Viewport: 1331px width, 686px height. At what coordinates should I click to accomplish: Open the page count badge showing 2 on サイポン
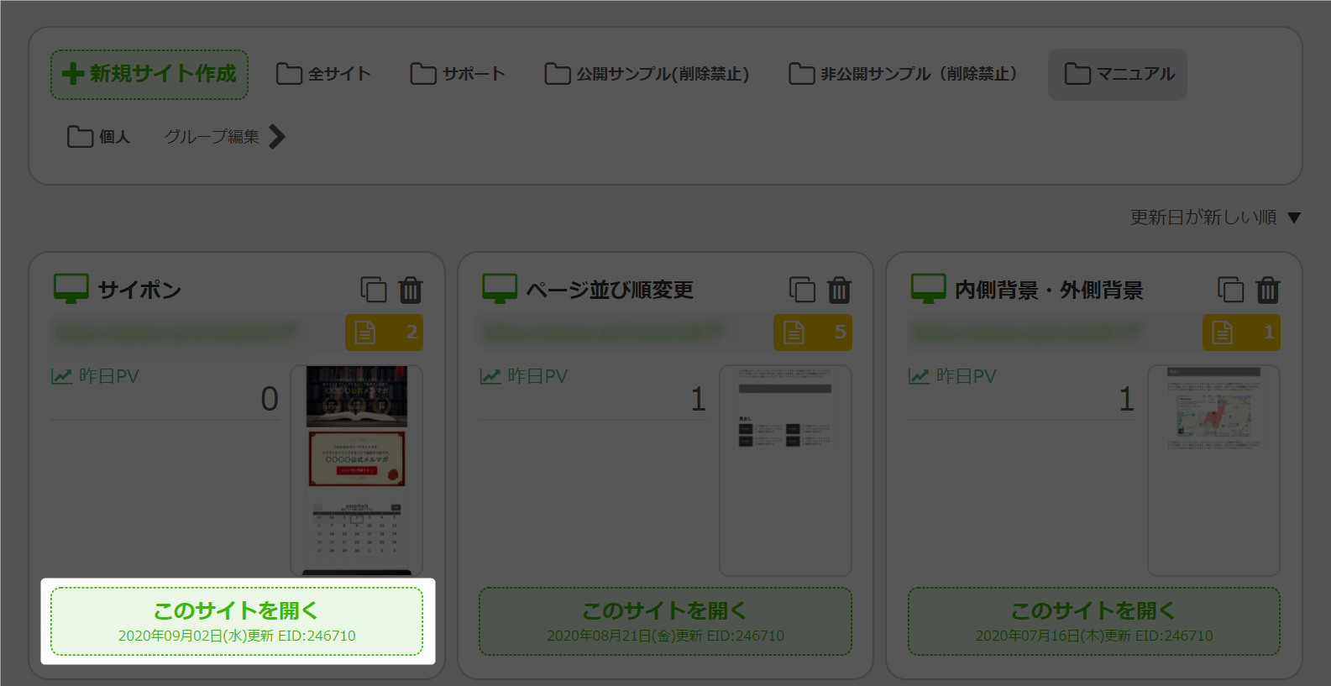click(x=385, y=333)
